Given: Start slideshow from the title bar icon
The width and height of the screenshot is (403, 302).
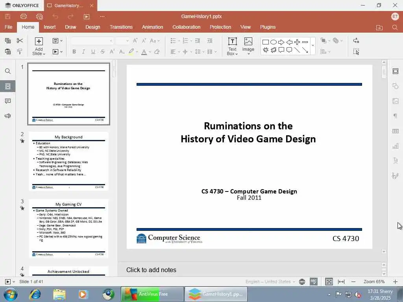Looking at the screenshot, I should tap(87, 17).
